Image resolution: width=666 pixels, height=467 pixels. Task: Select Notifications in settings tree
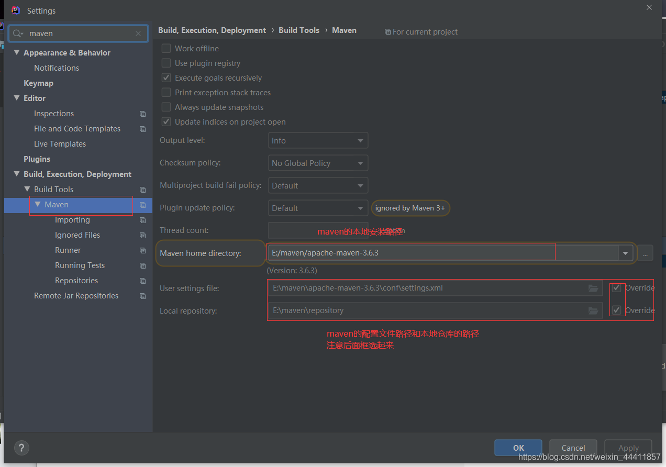57,68
